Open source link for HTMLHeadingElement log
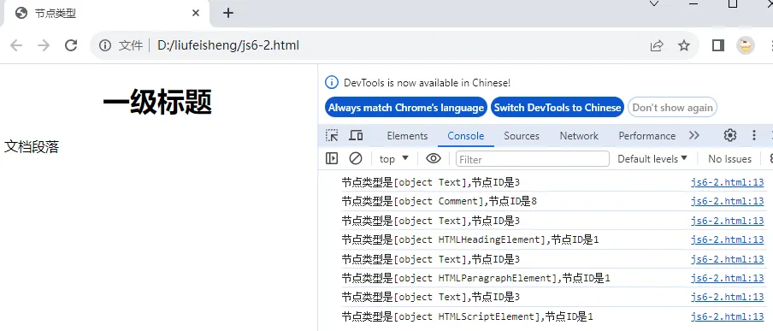This screenshot has height=331, width=773. 727,239
